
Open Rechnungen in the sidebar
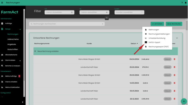tap(13, 34)
